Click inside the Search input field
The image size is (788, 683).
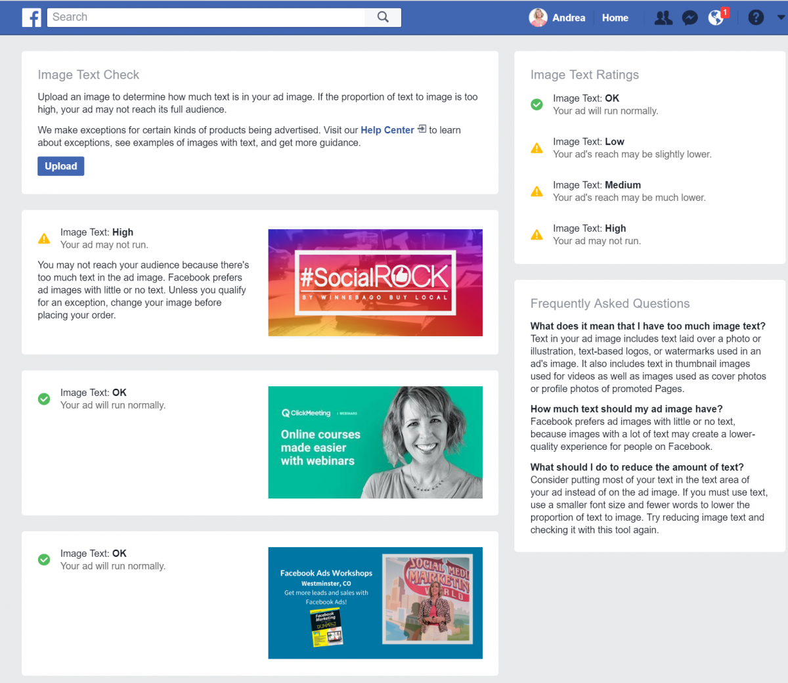(197, 17)
